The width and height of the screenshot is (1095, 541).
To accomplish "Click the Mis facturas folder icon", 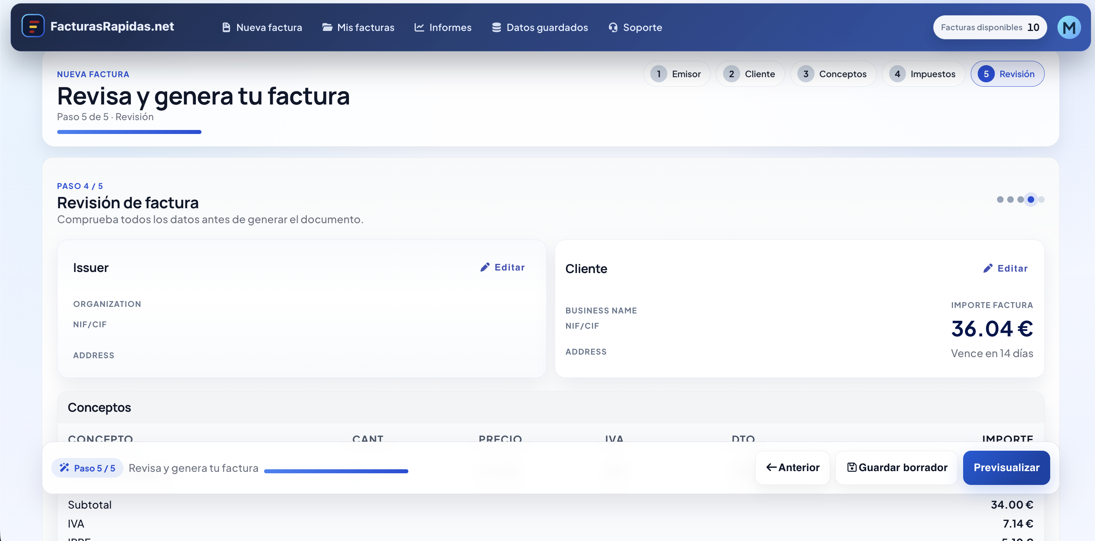I will [x=327, y=28].
